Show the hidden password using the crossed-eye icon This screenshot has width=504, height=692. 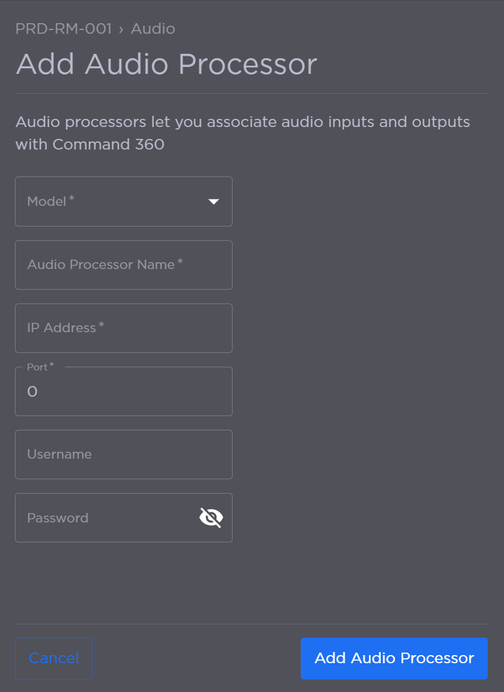pyautogui.click(x=211, y=517)
